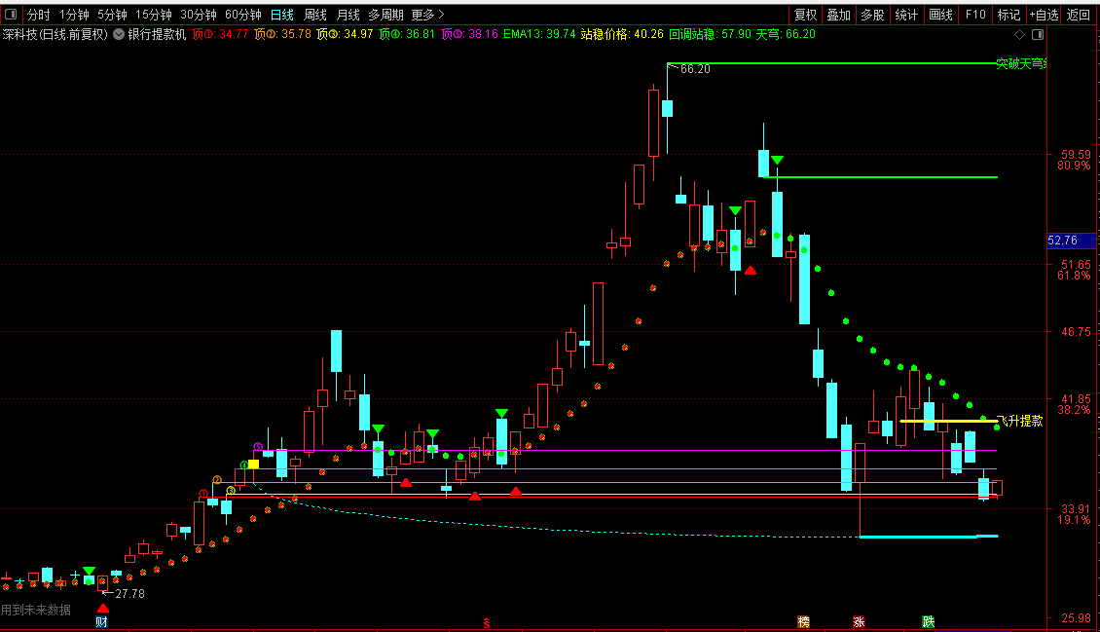This screenshot has width=1100, height=632.
Task: Switch to 月线 monthly chart
Action: [348, 15]
